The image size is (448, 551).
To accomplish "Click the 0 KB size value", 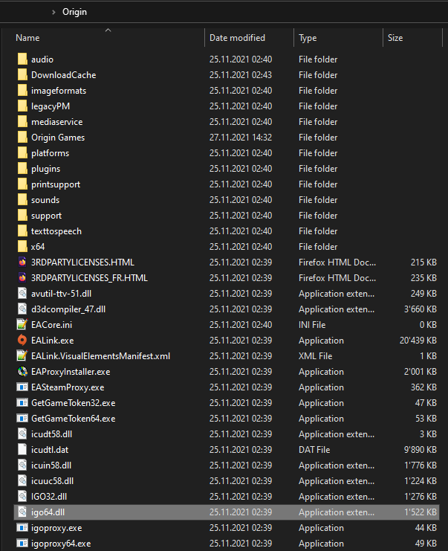I will point(428,325).
